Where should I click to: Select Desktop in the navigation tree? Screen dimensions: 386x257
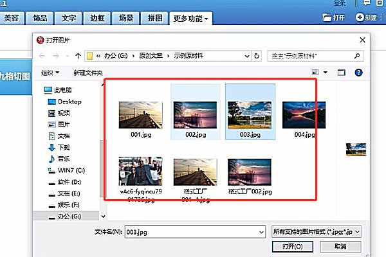[65, 102]
